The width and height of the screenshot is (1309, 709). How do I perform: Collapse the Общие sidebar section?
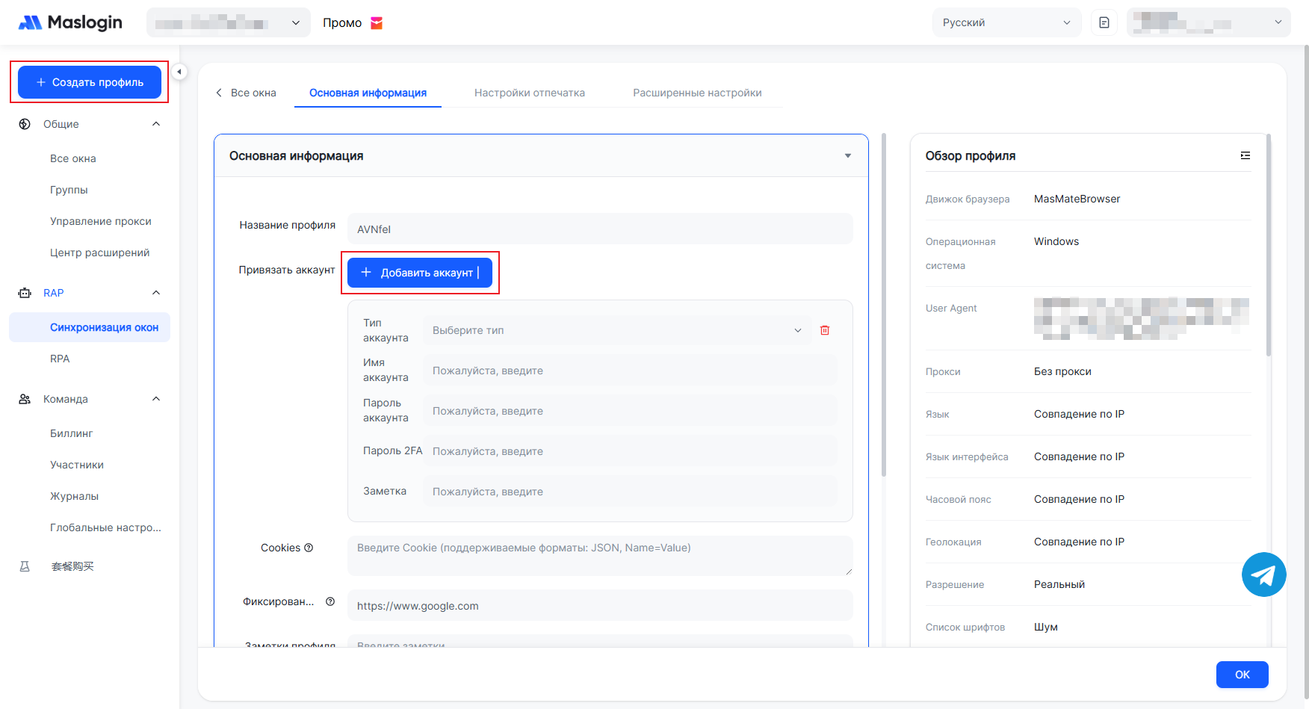pos(156,124)
